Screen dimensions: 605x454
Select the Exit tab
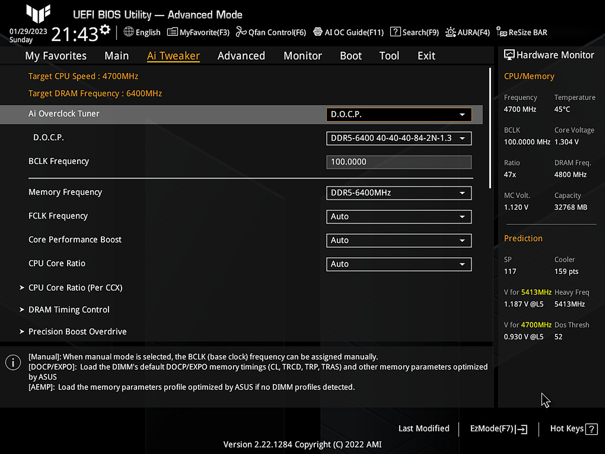coord(427,56)
